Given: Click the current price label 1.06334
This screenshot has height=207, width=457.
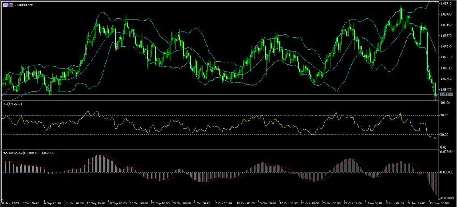Looking at the screenshot, I should click(x=446, y=95).
